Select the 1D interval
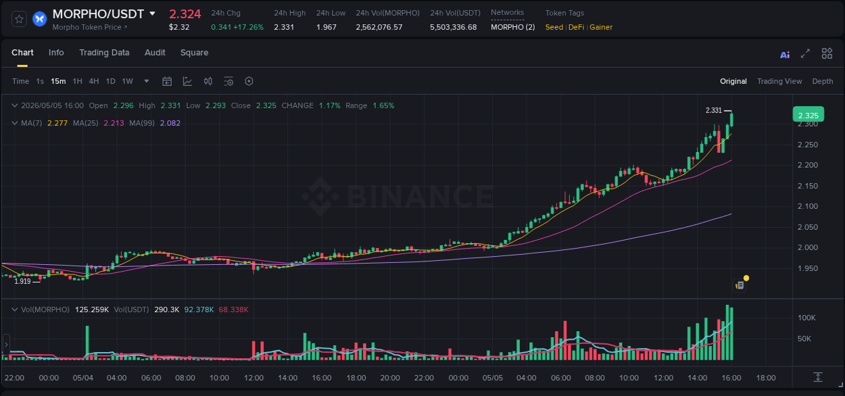Screen dimensions: 845x396 tap(110, 81)
